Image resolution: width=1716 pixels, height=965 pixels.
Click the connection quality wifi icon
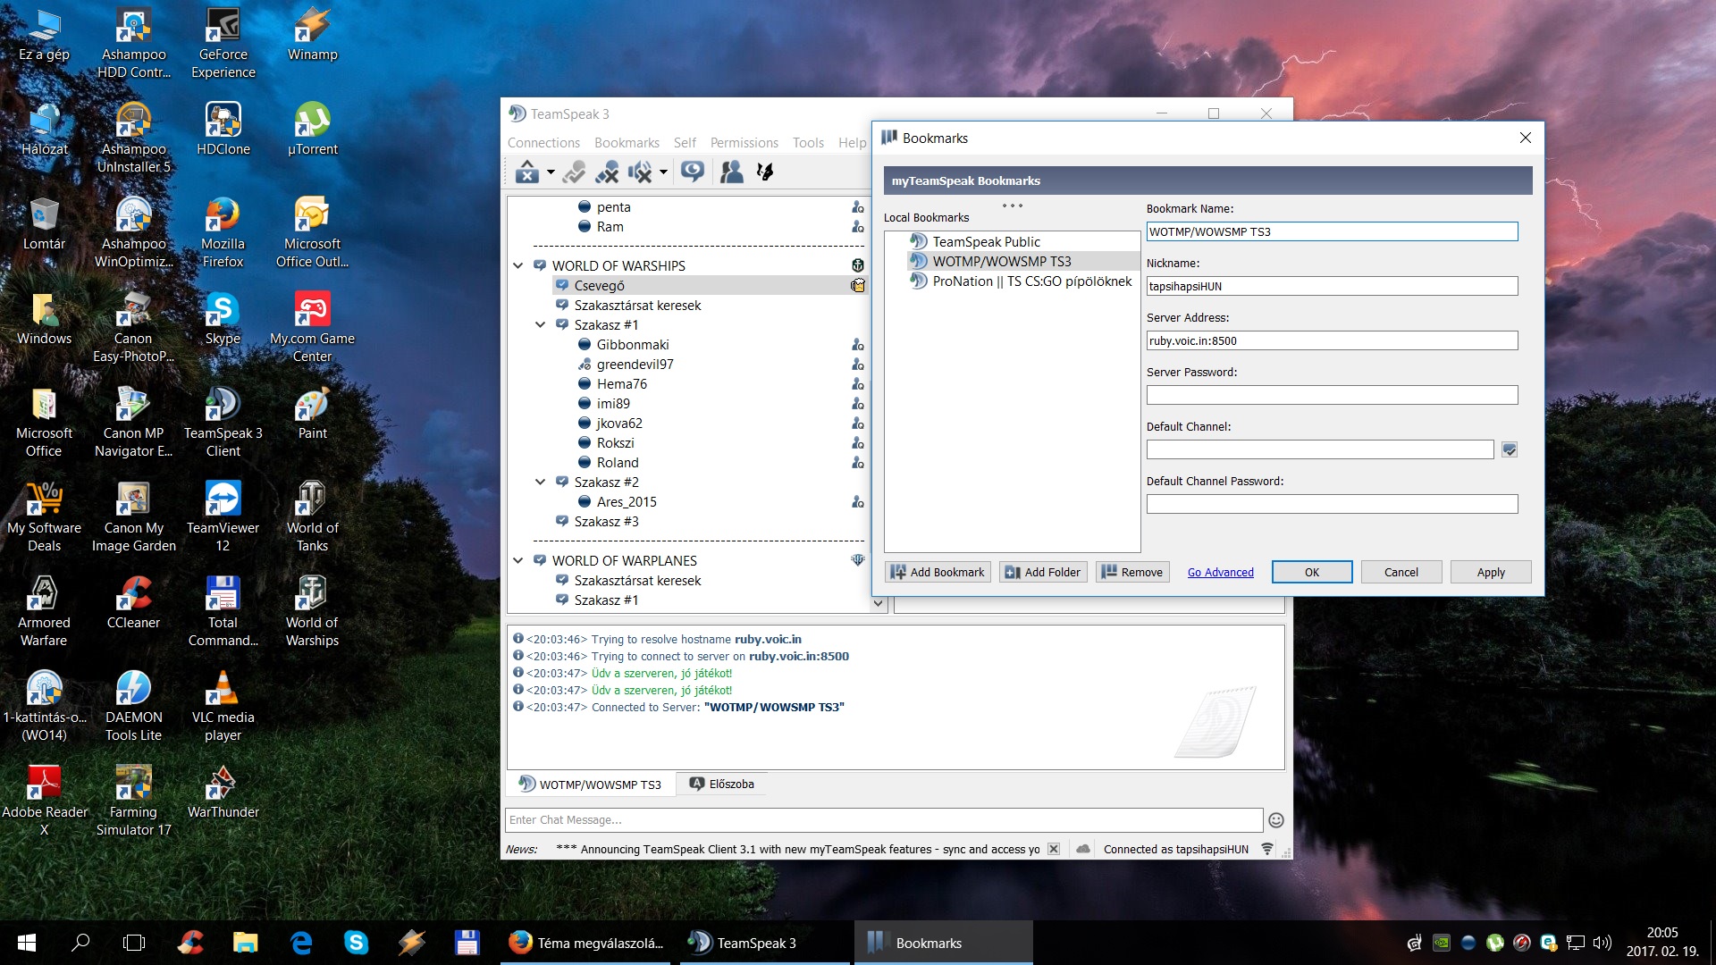click(1267, 849)
